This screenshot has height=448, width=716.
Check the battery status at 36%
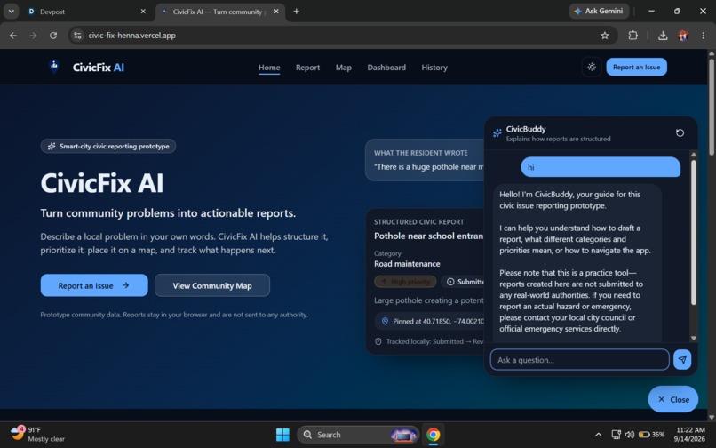point(651,435)
